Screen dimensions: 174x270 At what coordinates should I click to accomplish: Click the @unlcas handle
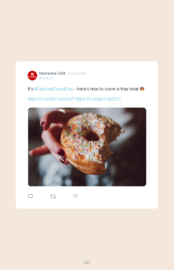click(x=46, y=78)
